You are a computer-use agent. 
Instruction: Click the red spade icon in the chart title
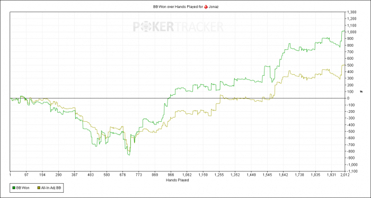tap(206, 7)
